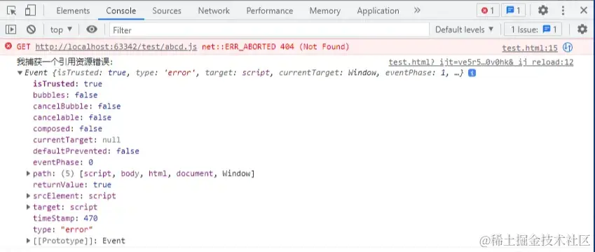This screenshot has width=595, height=252.
Task: Activate the inspect element picker icon
Action: [x=12, y=10]
